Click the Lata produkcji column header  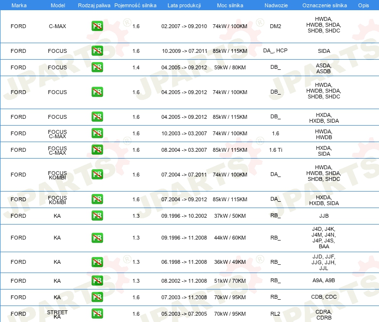click(184, 5)
